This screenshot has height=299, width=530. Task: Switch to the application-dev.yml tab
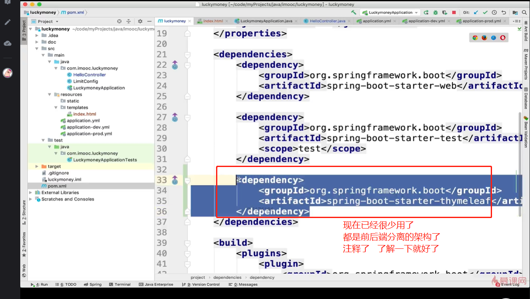(424, 21)
